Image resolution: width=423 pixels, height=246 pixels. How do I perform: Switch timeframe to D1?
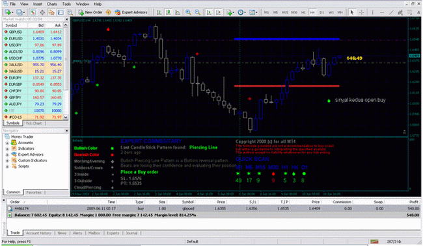[x=321, y=12]
